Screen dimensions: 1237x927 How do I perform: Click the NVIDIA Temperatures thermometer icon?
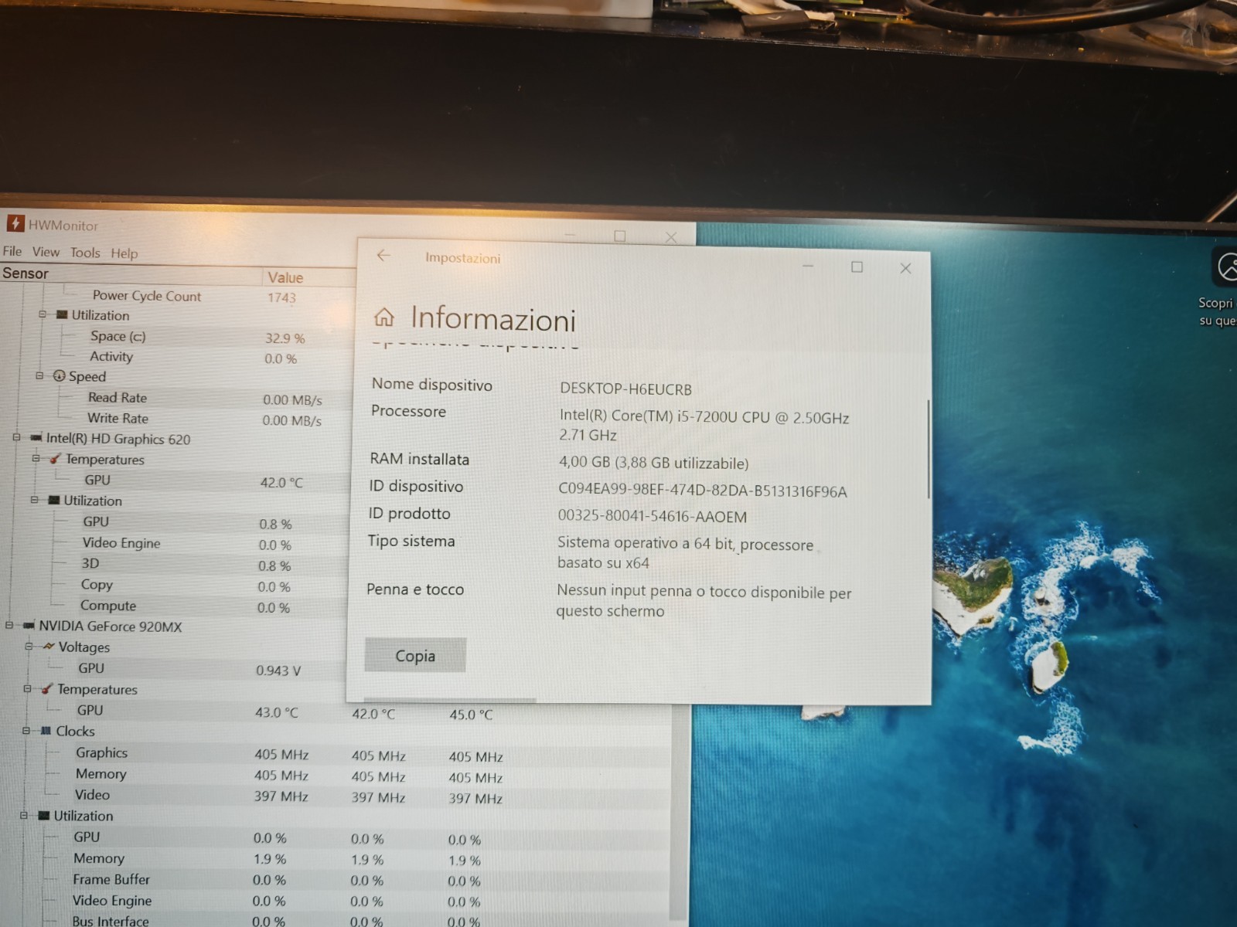tap(46, 688)
